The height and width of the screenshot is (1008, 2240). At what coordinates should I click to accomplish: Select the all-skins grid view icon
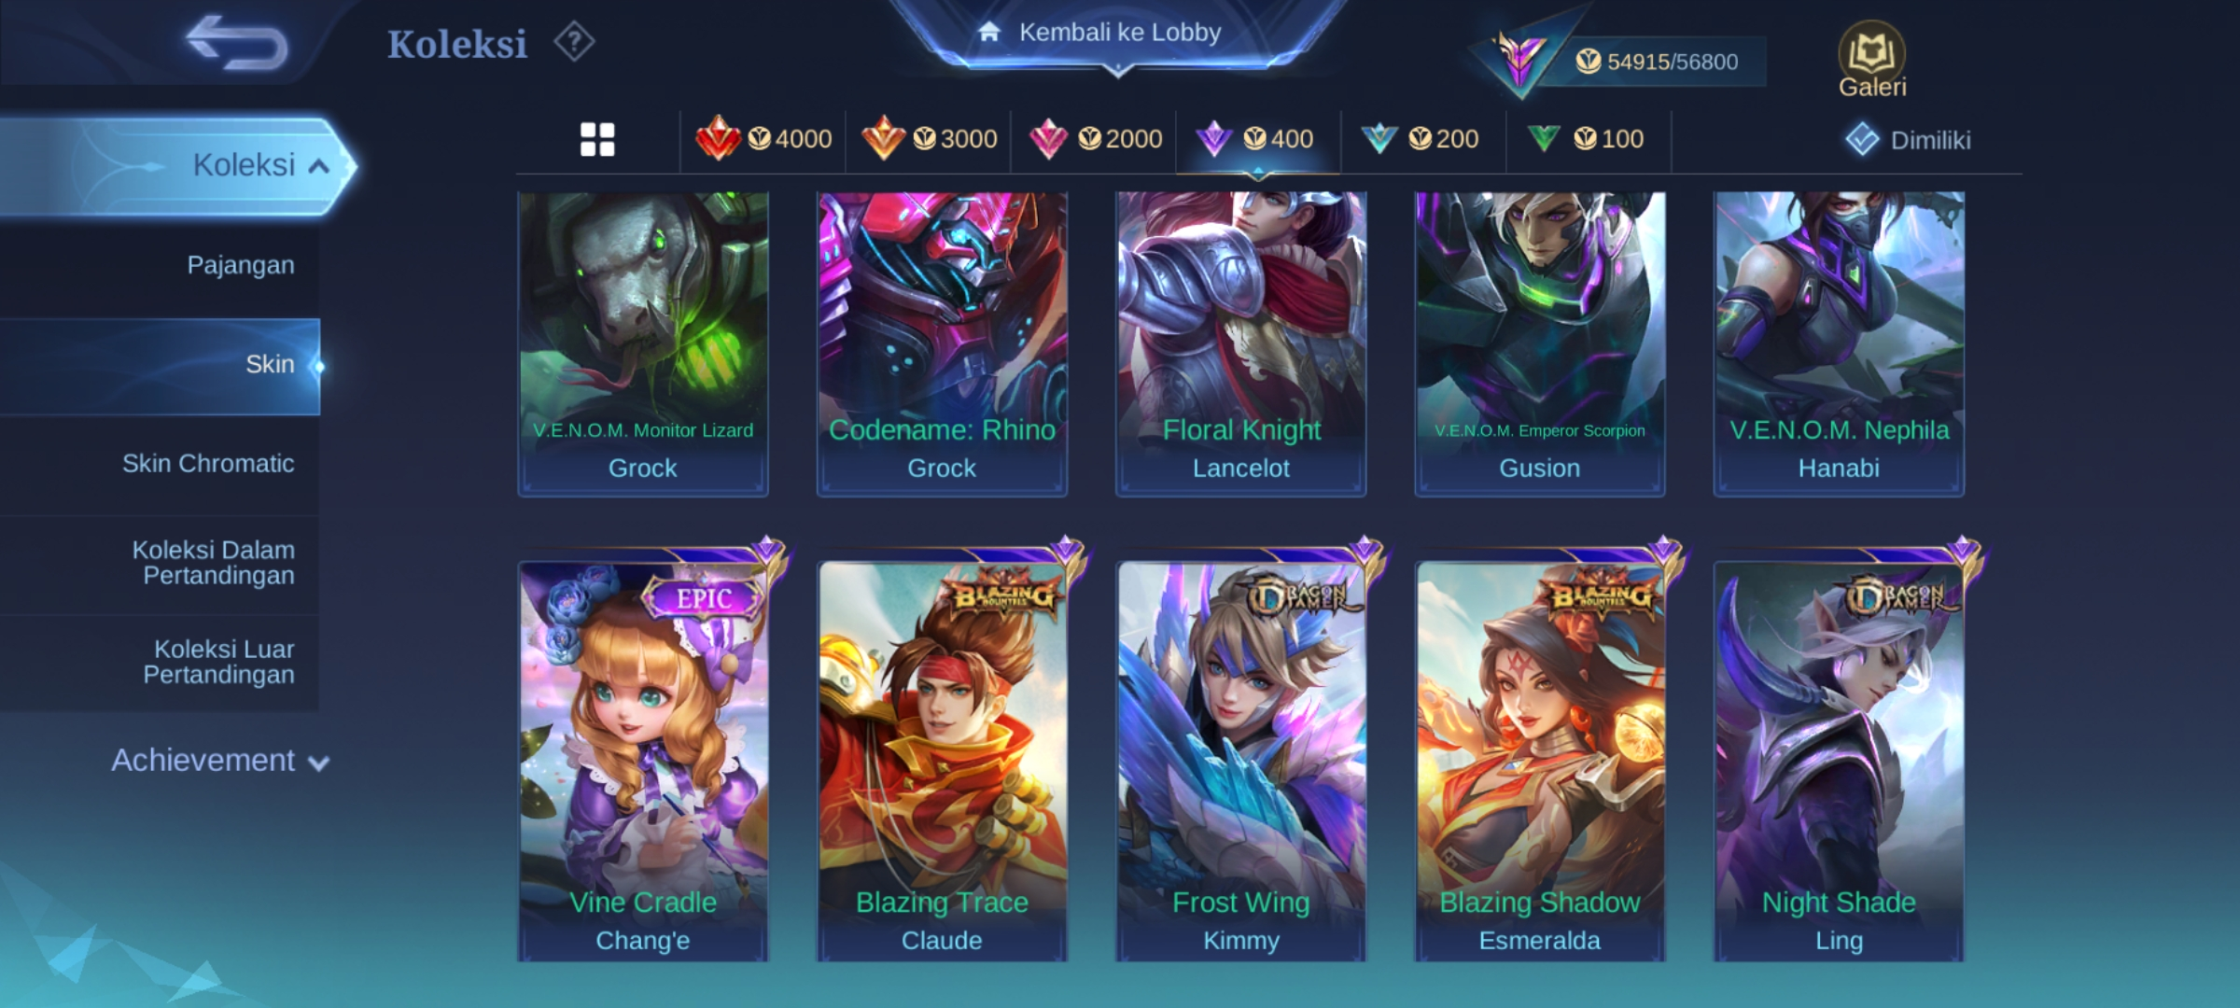597,140
